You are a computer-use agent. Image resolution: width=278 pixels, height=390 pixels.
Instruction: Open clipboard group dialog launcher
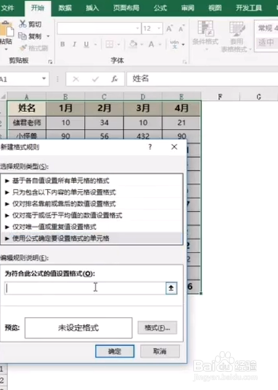[x=50, y=62]
